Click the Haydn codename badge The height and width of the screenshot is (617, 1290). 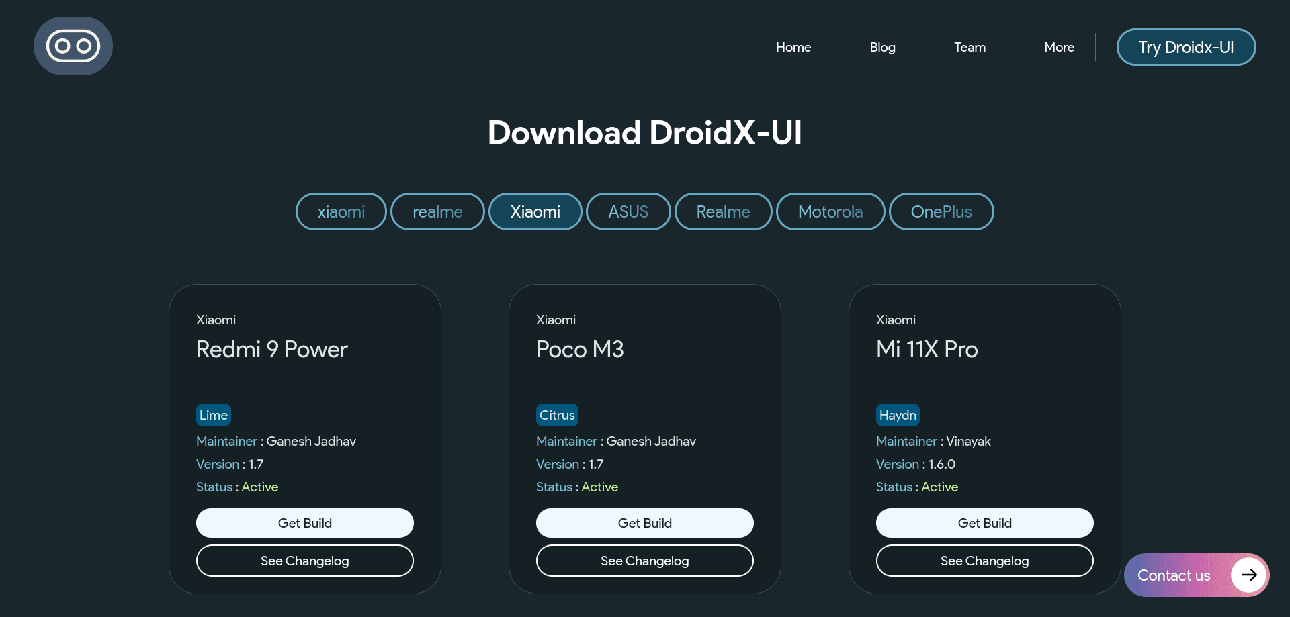pyautogui.click(x=897, y=415)
